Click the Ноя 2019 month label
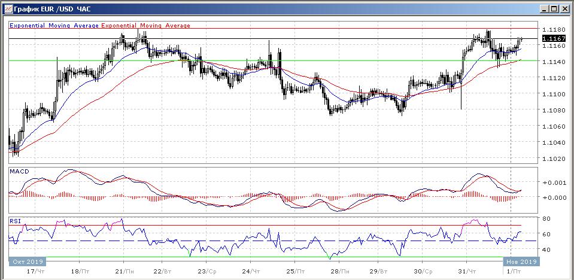Viewport: 574px width, 280px height. click(x=521, y=261)
